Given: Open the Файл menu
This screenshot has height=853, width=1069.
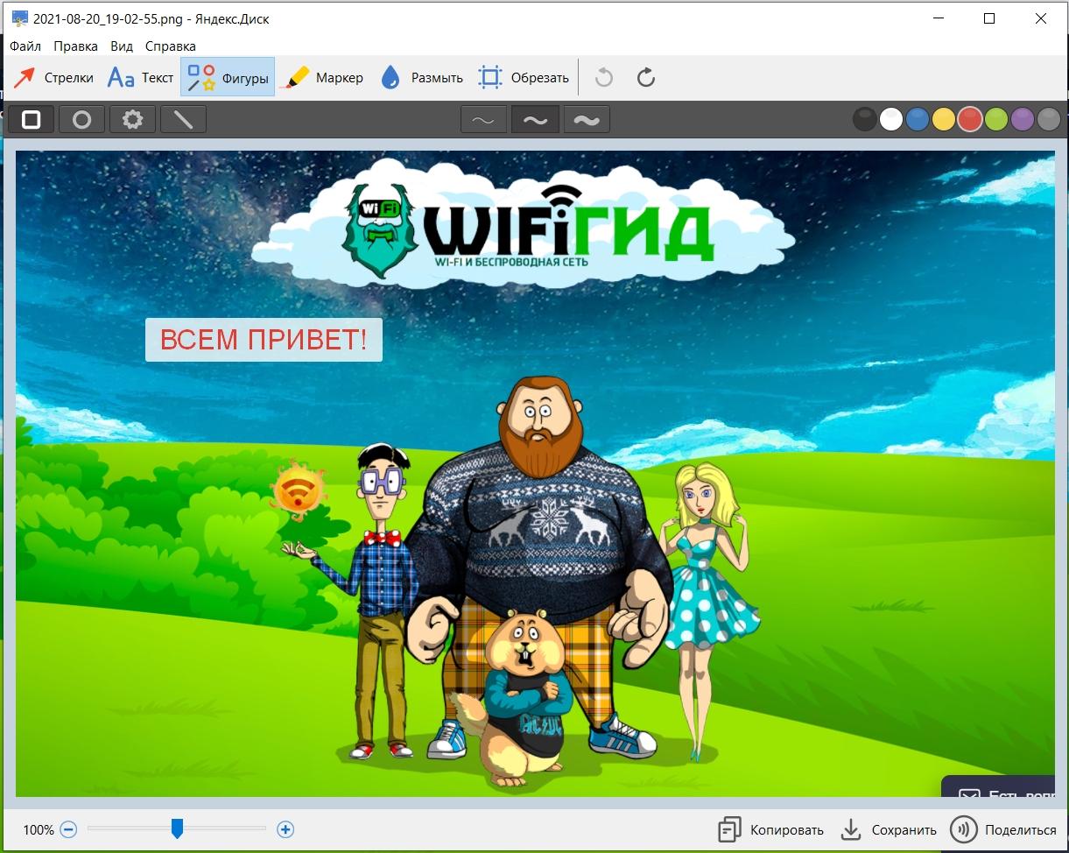Looking at the screenshot, I should click(25, 46).
